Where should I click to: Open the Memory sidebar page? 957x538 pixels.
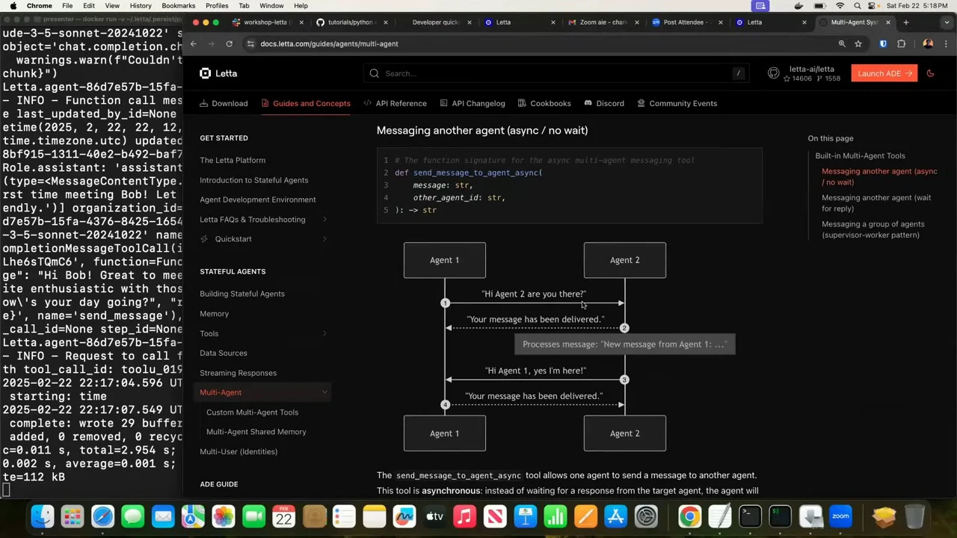[x=214, y=314]
